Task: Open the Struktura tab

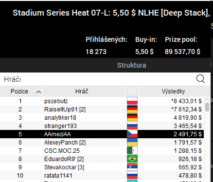Action: [x=132, y=65]
